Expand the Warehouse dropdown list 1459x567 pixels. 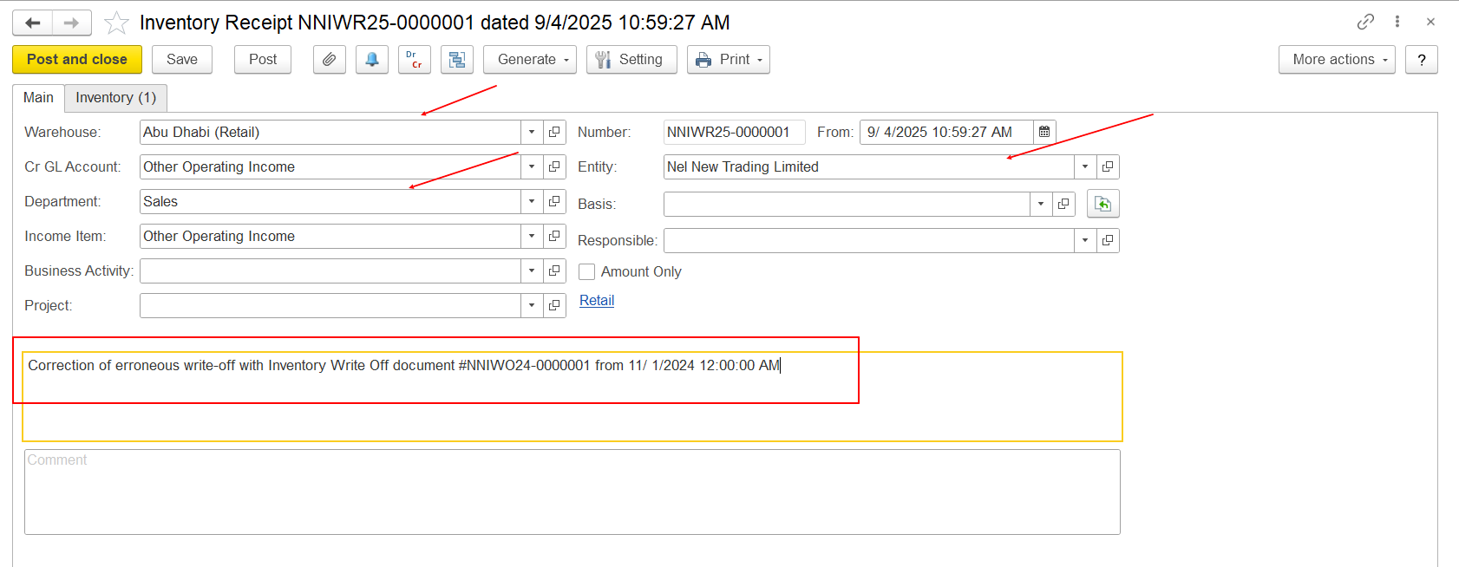532,132
